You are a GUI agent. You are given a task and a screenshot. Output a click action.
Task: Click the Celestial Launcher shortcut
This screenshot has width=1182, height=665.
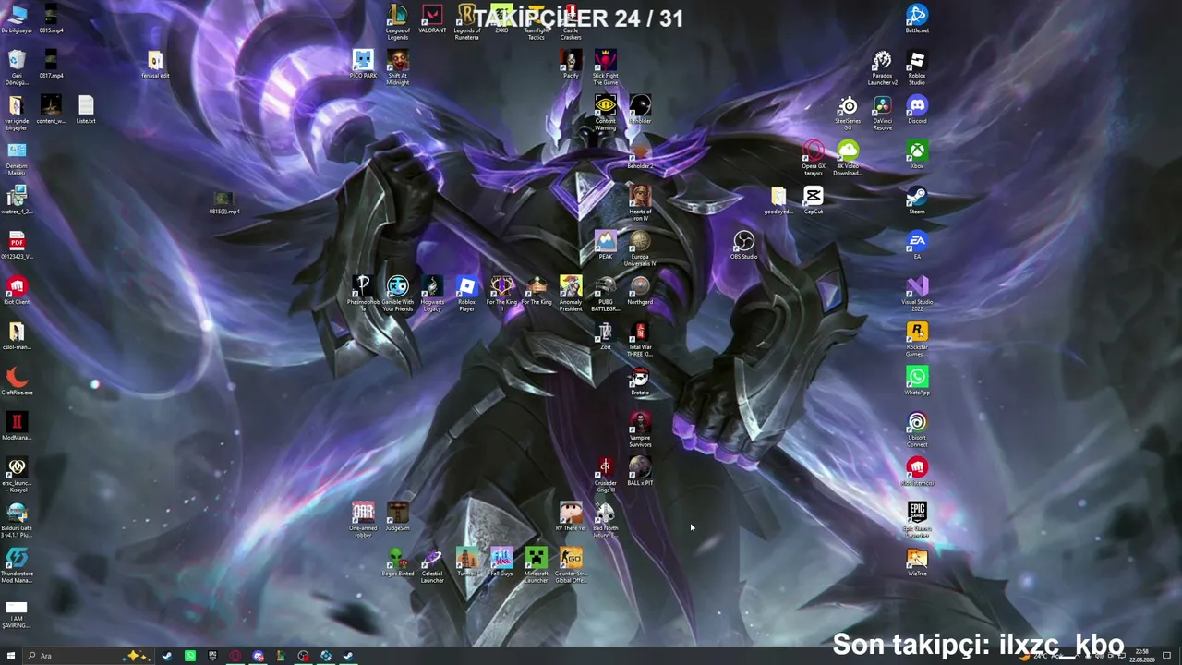coord(432,565)
